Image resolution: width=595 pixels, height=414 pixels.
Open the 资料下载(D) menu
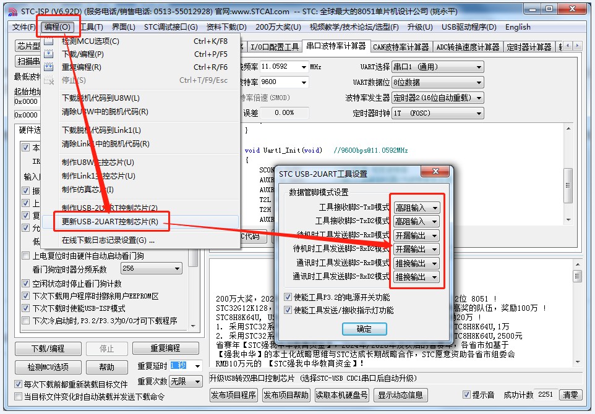(226, 27)
